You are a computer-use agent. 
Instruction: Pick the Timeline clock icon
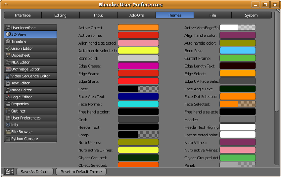(x=8, y=41)
